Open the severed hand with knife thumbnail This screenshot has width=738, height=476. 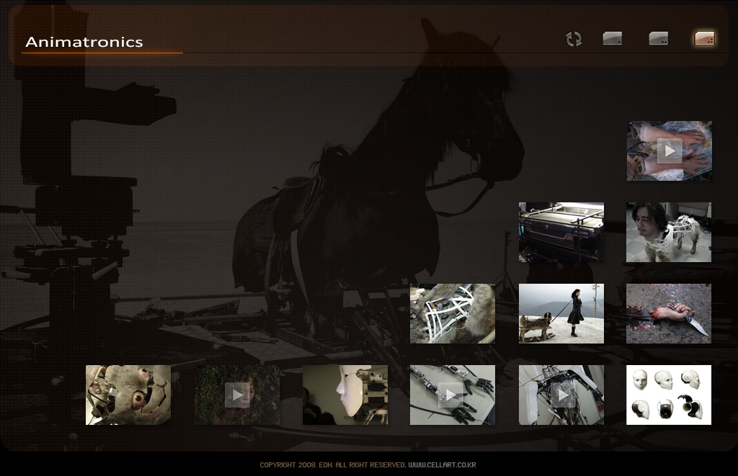click(669, 313)
